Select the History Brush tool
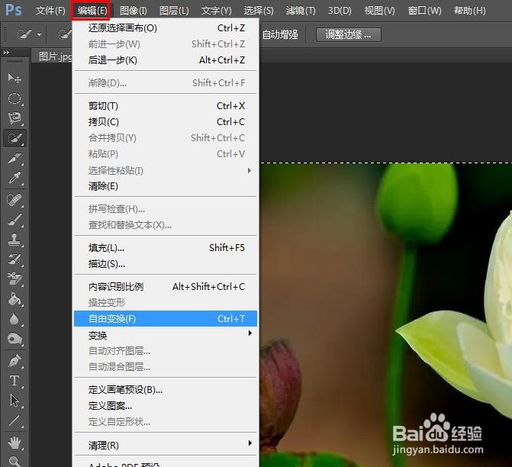 click(x=14, y=259)
